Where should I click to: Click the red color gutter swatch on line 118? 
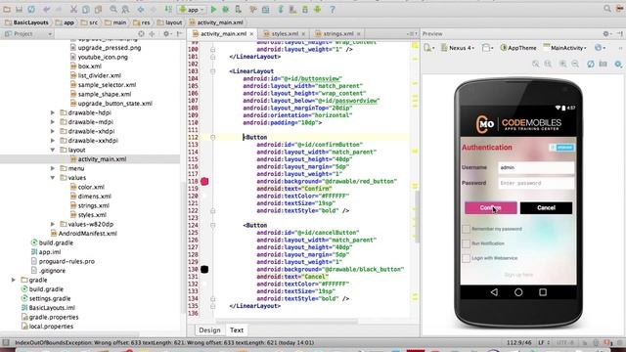(204, 182)
